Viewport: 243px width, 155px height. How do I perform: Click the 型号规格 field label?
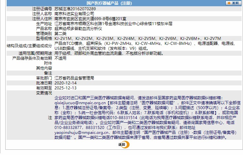coord(44,39)
